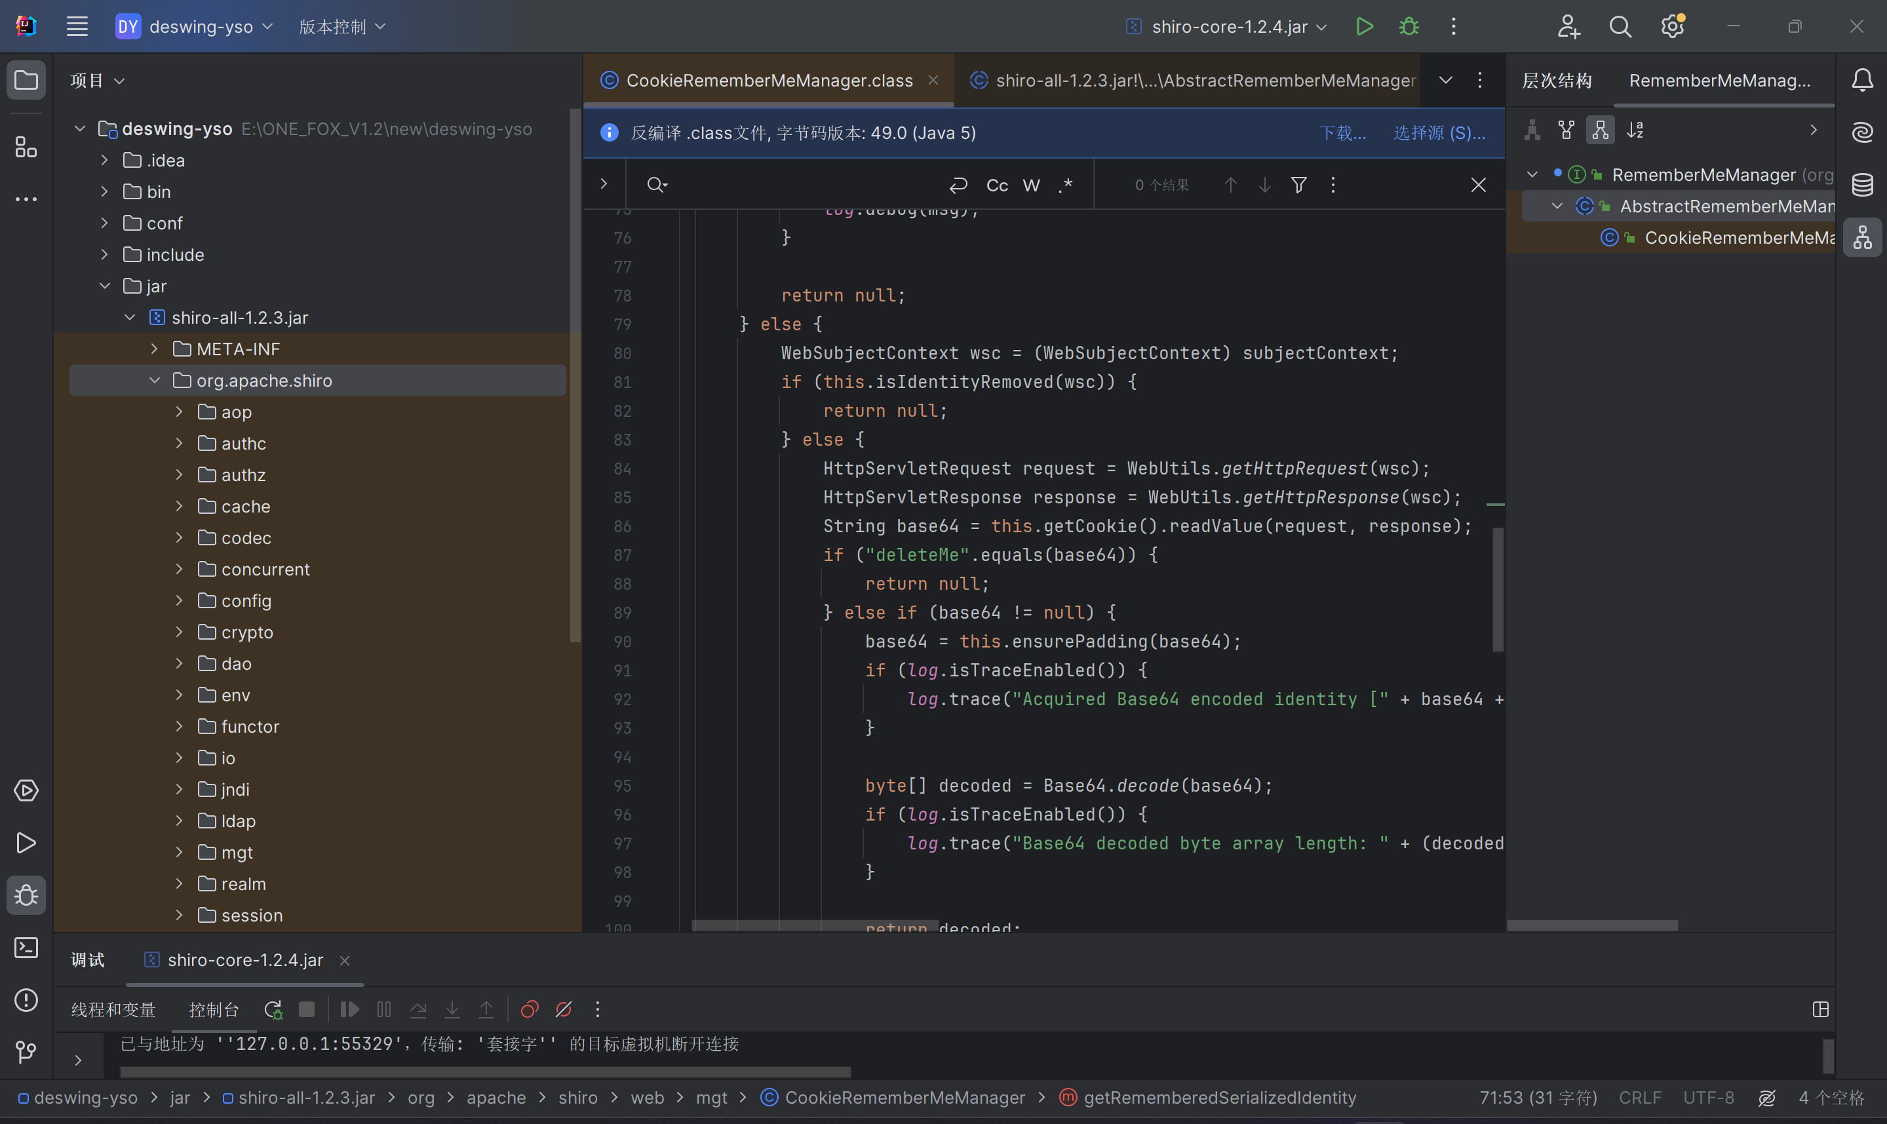Click the Mute Breakpoints icon
This screenshot has width=1887, height=1124.
564,1009
